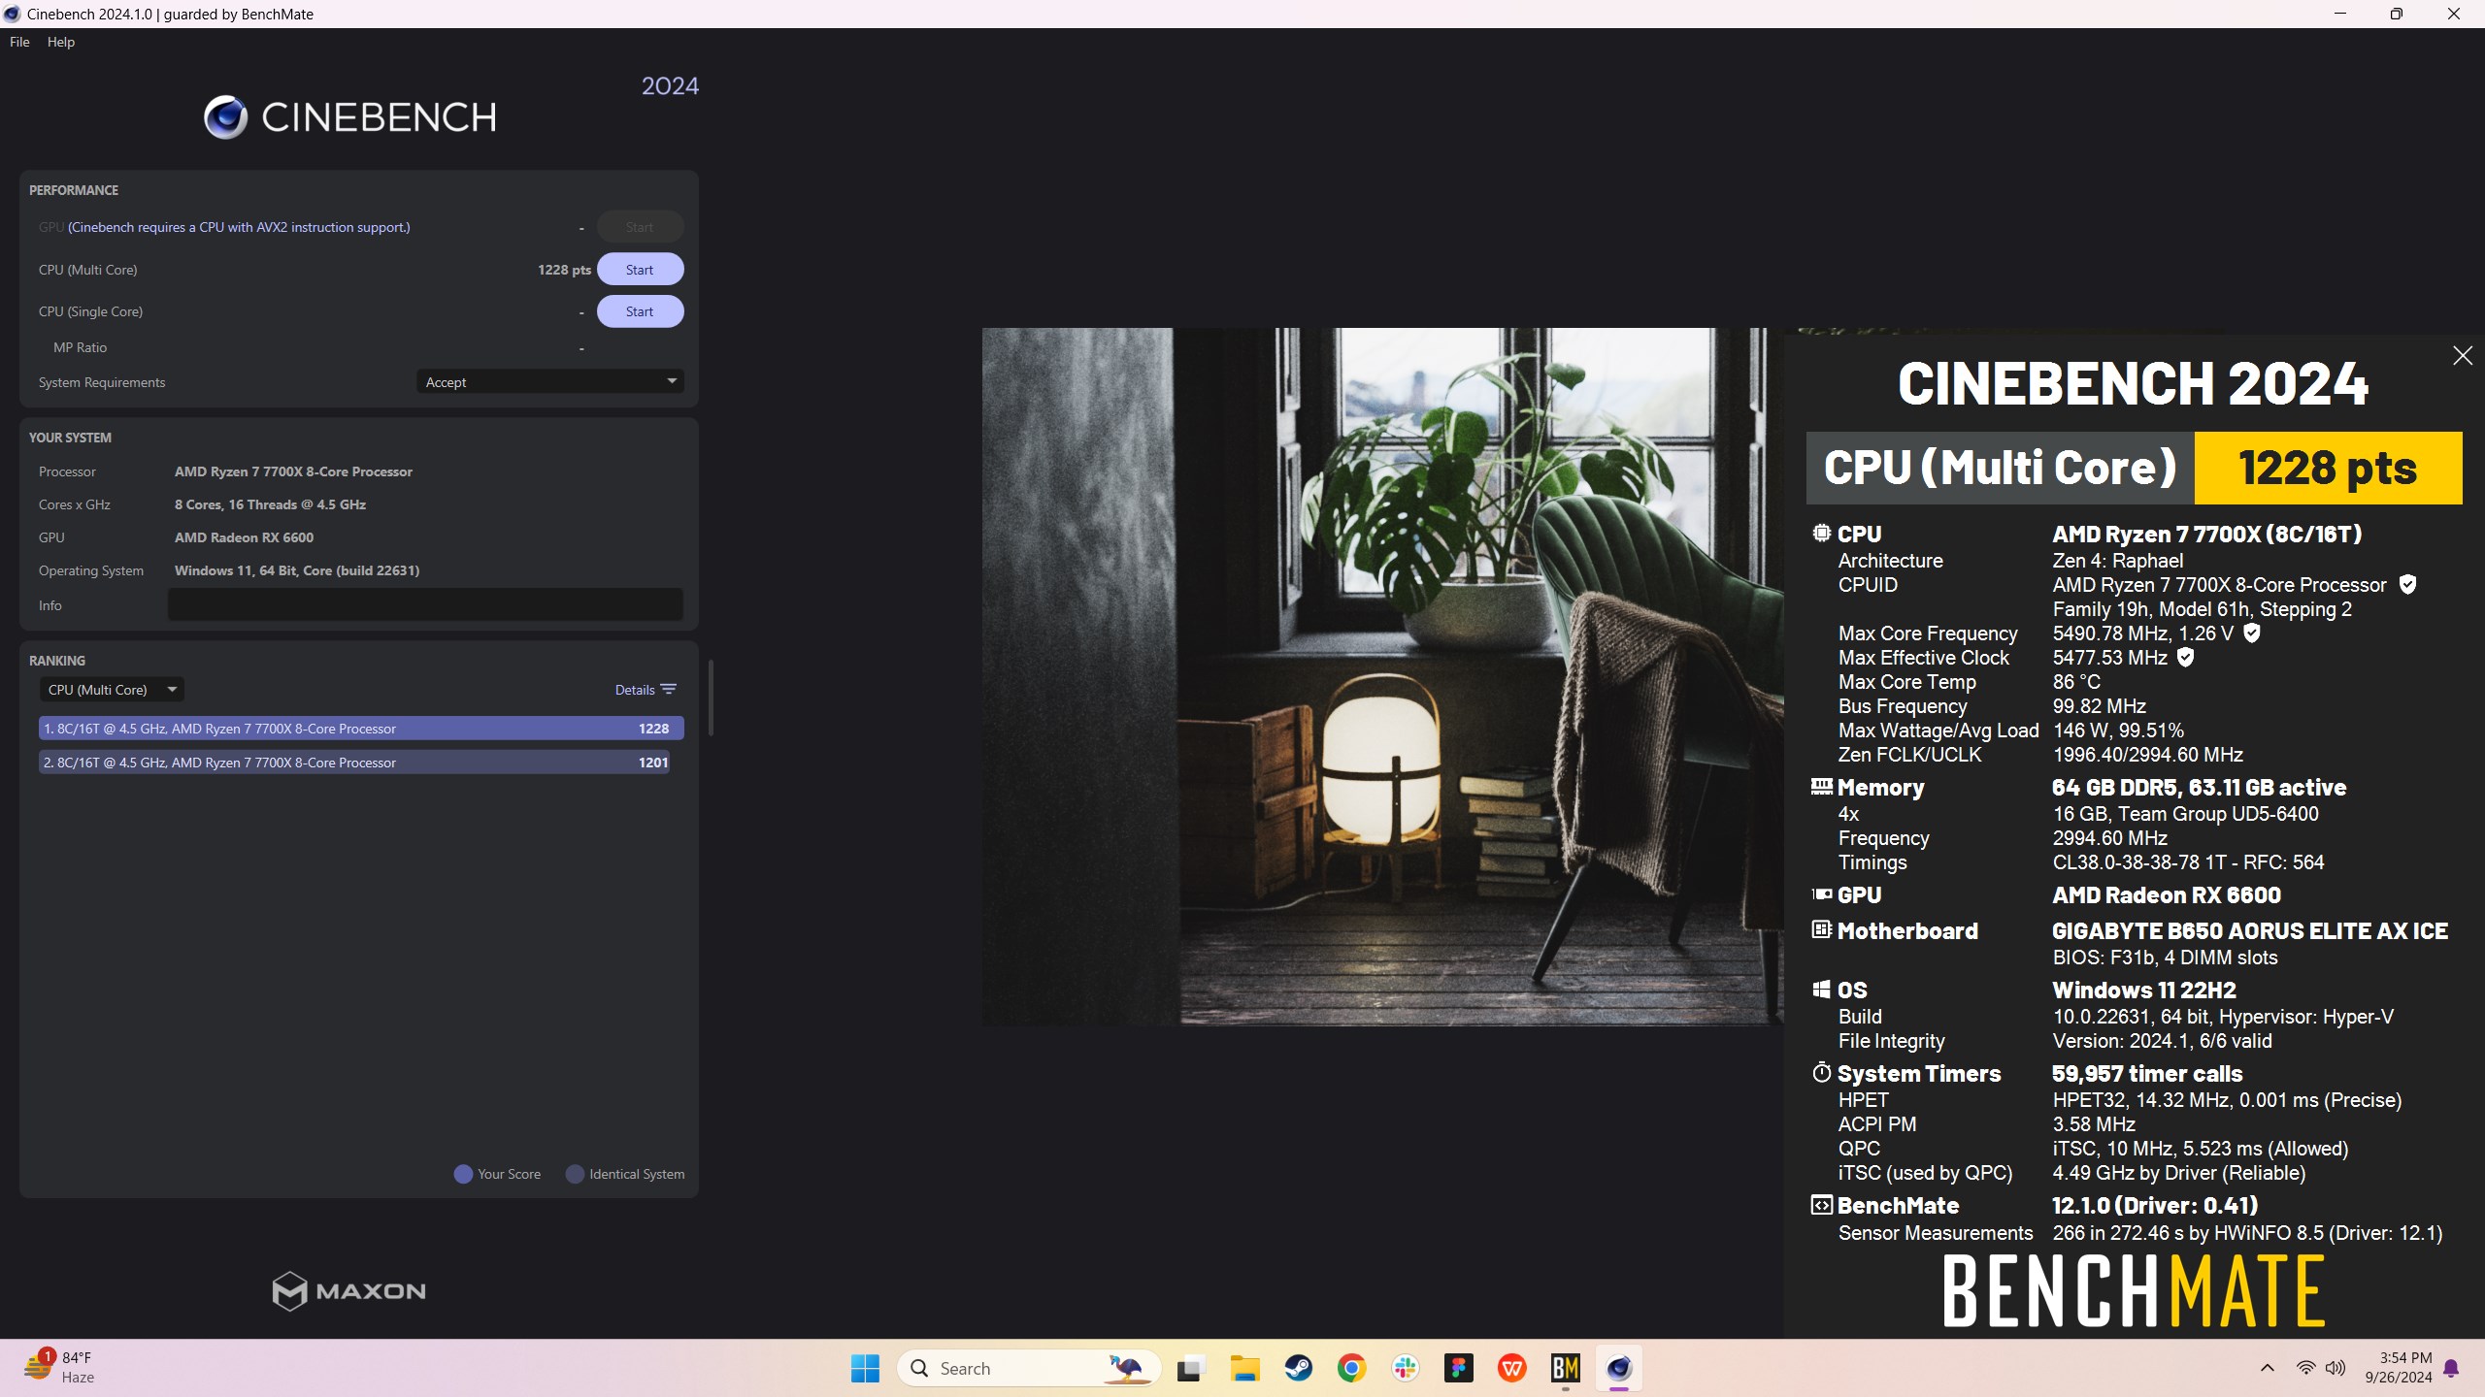Click the GIGABYTE B650 AORUS ELITE AX ICE text
This screenshot has height=1397, width=2485.
pos(2250,931)
